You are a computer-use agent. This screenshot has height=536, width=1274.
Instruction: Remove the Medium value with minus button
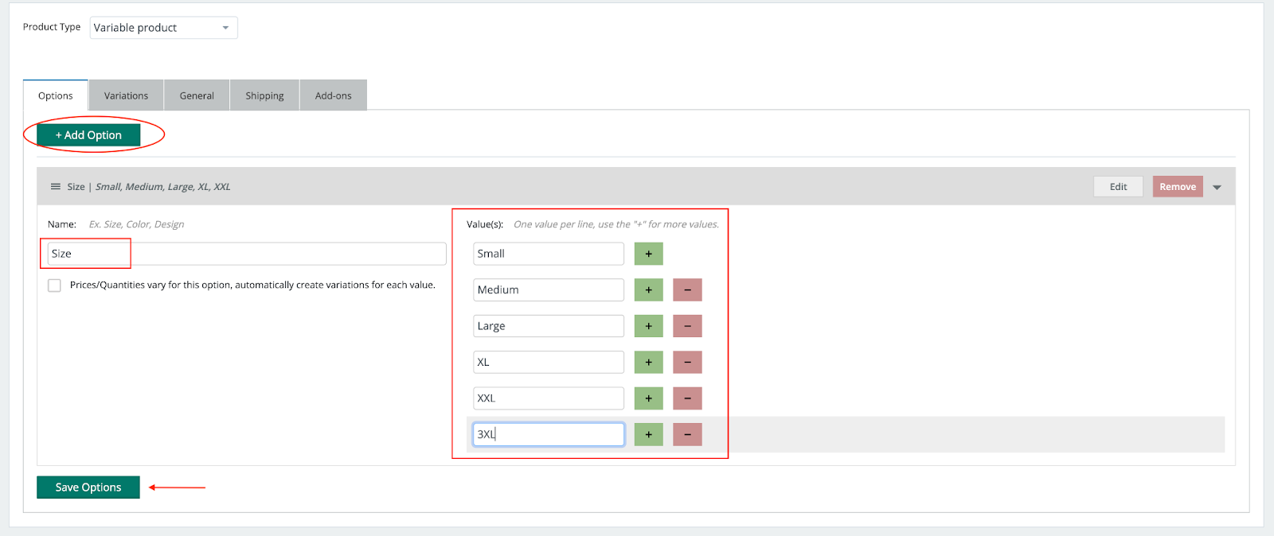pyautogui.click(x=687, y=290)
